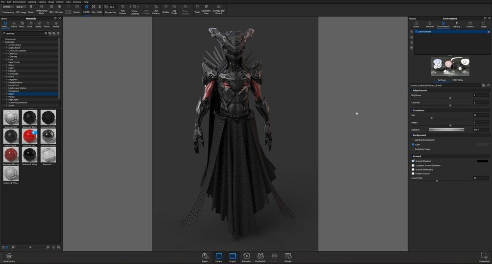Click the library search field
The width and height of the screenshot is (492, 264).
tap(24, 33)
